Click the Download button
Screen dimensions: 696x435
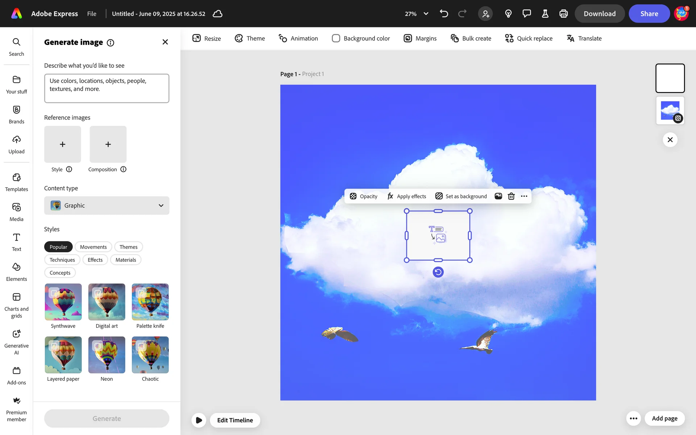pos(599,14)
